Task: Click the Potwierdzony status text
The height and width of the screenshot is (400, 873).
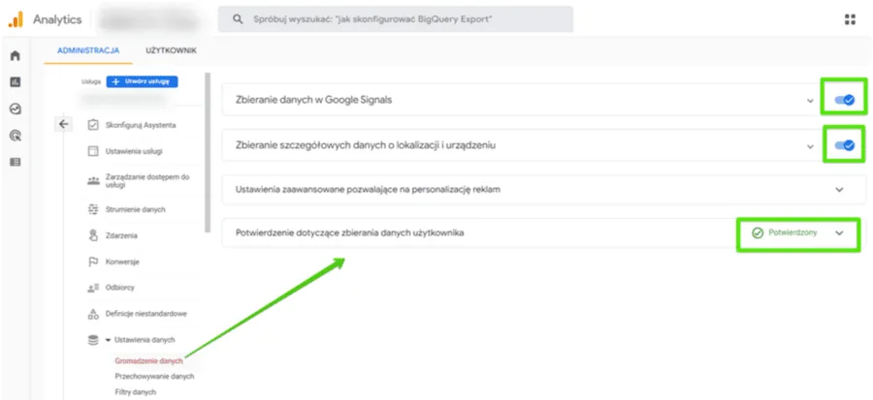Action: [792, 233]
